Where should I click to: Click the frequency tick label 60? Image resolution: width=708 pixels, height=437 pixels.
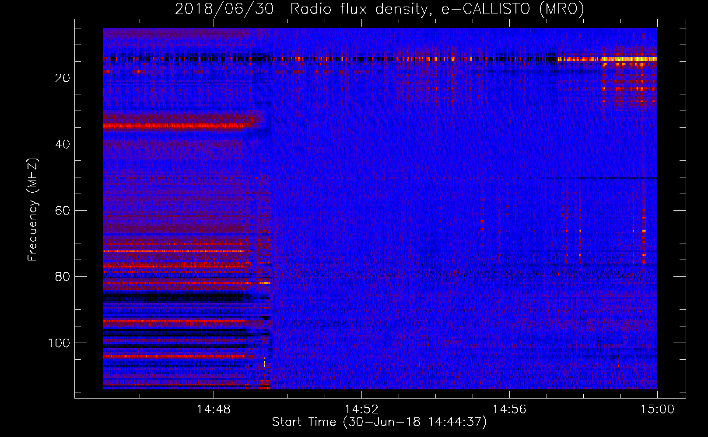click(63, 211)
